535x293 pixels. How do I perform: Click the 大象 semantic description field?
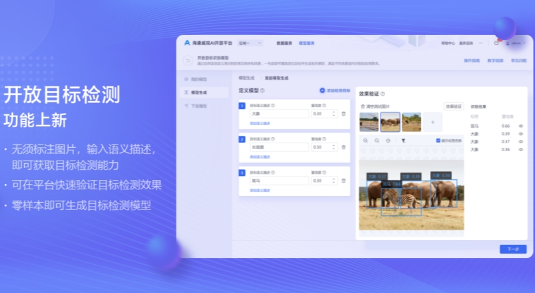point(279,114)
